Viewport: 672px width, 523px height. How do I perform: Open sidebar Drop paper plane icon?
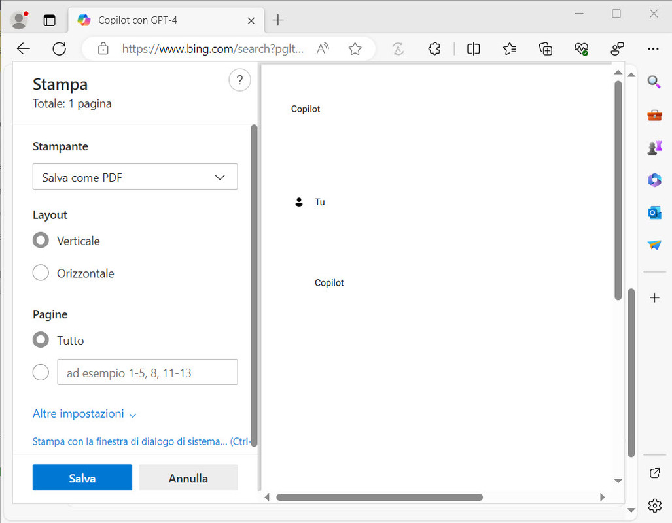(x=654, y=245)
